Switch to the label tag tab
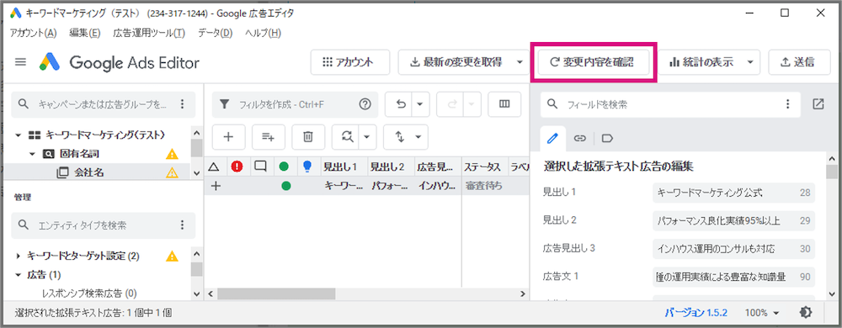Image resolution: width=842 pixels, height=328 pixels. [x=607, y=138]
